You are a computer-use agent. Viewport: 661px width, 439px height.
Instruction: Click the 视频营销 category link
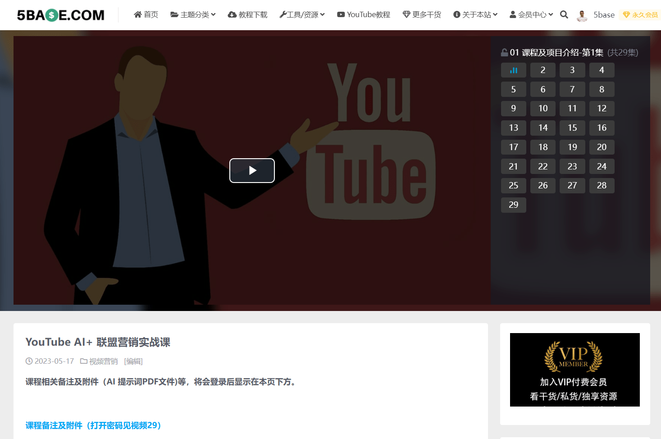tap(103, 361)
